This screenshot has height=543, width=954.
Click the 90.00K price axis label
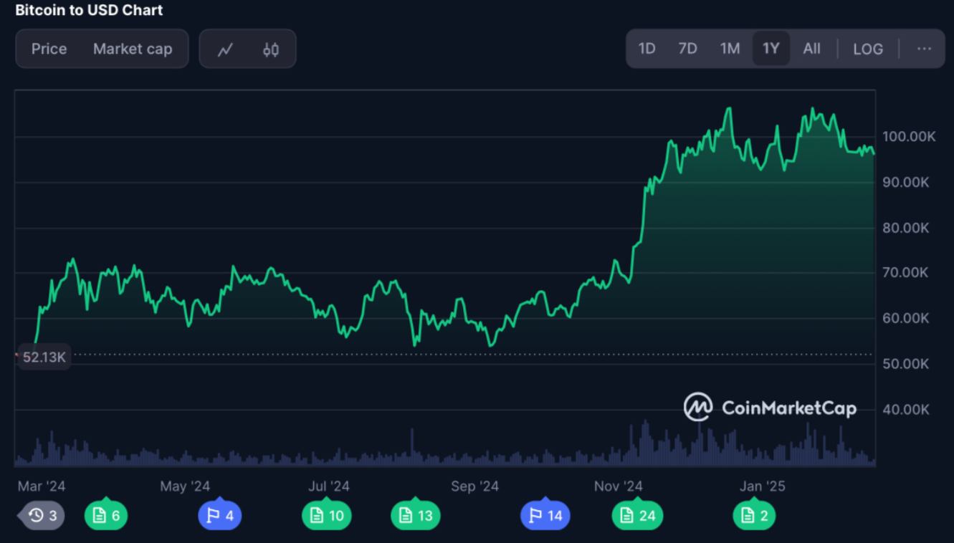(905, 183)
